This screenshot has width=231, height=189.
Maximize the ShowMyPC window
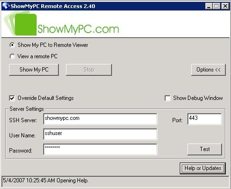217,6
